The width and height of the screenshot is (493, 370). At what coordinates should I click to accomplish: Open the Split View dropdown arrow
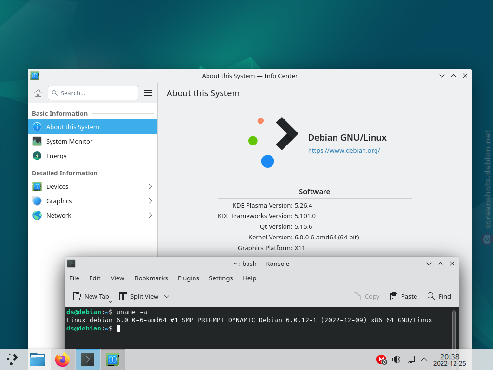167,296
